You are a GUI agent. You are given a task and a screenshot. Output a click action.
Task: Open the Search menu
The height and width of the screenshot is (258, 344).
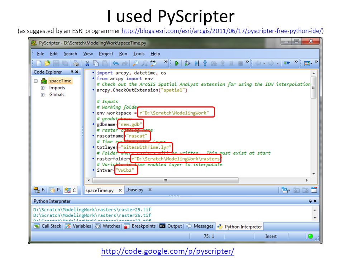(71, 54)
